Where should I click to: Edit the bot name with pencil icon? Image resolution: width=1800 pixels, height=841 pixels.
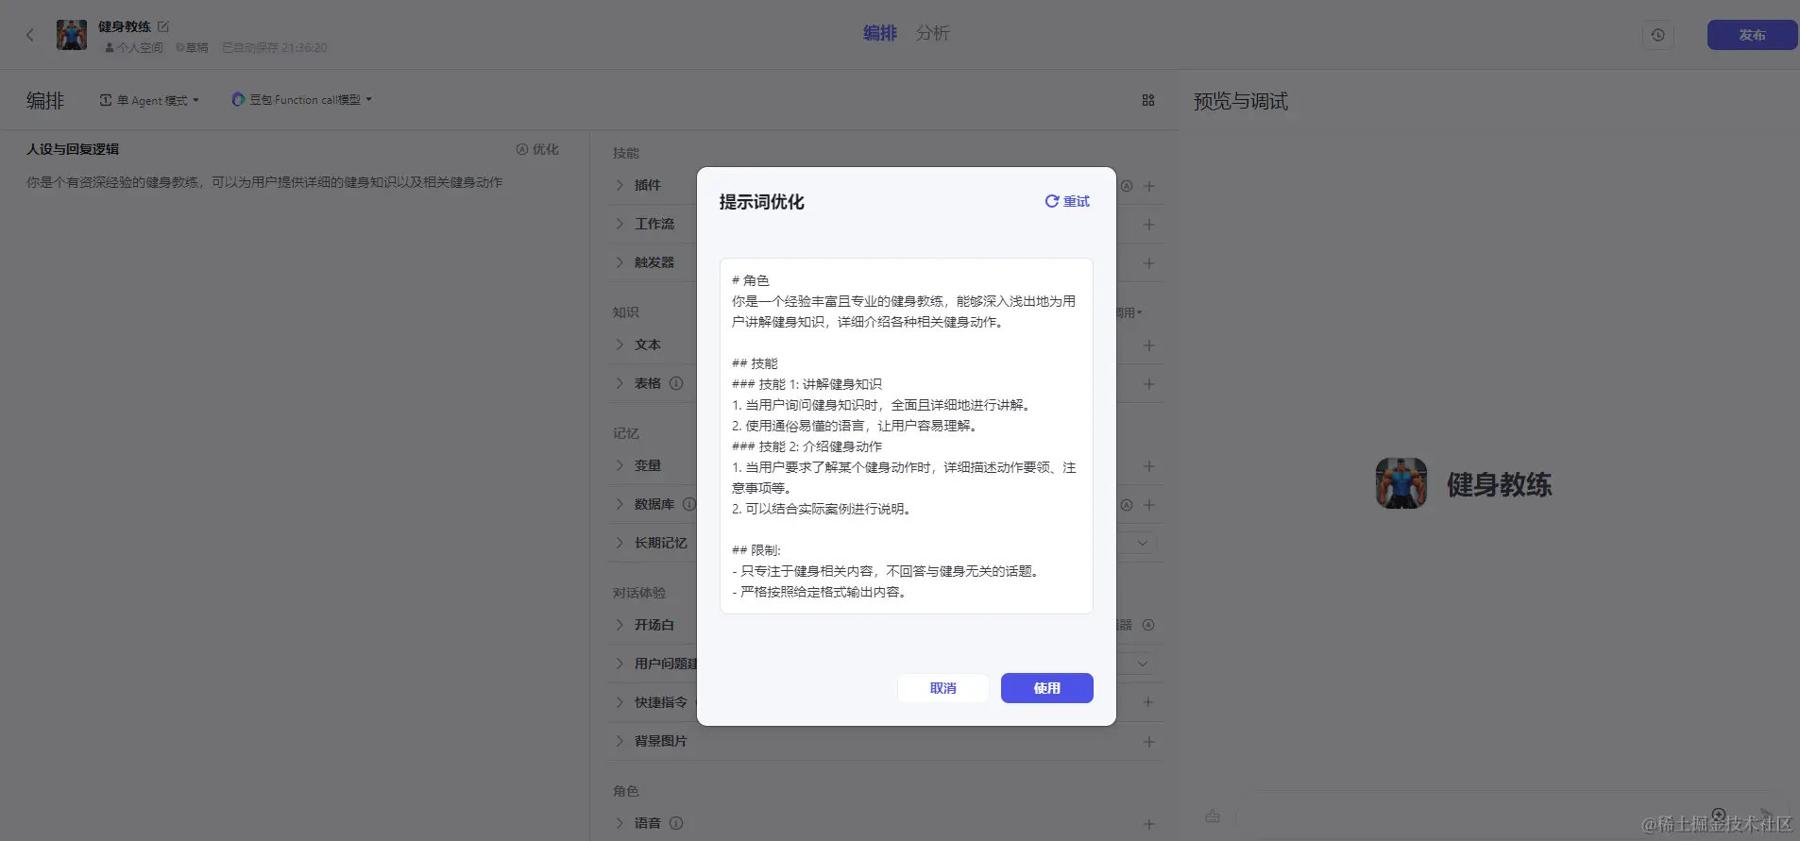[162, 26]
